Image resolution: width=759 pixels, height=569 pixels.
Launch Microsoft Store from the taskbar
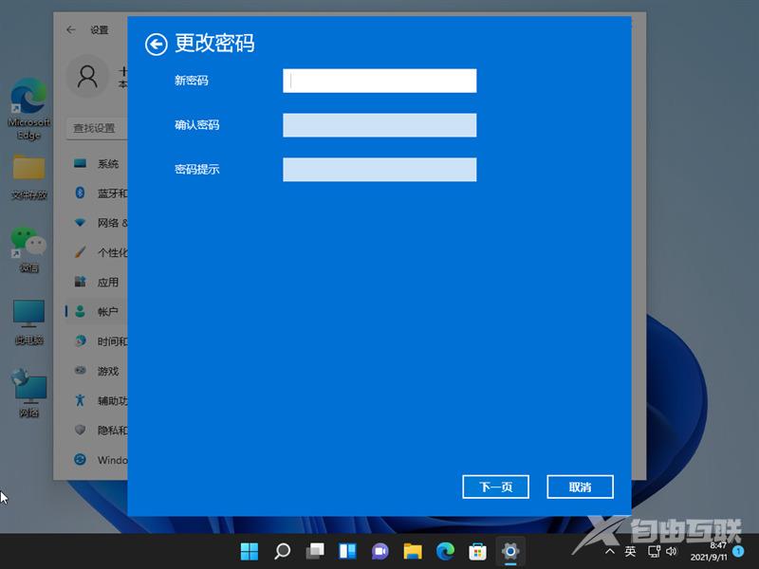pyautogui.click(x=477, y=550)
